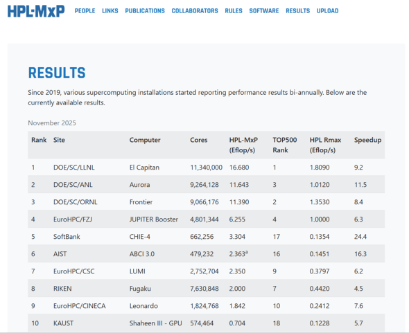Click the Shaheen III - GPU cell
Image resolution: width=409 pixels, height=333 pixels.
pos(155,323)
